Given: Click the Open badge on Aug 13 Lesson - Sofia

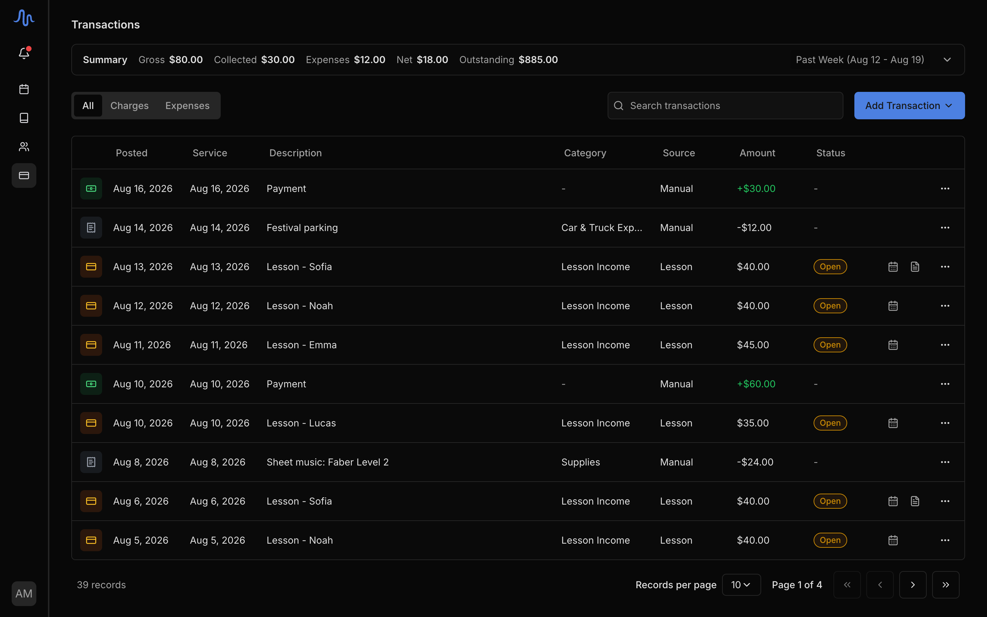Looking at the screenshot, I should 830,267.
